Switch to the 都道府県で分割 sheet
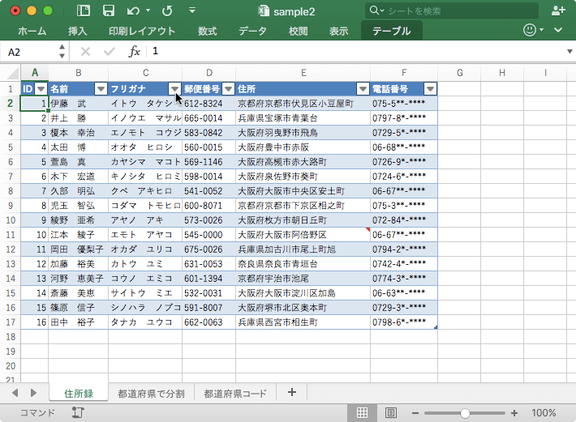 (151, 394)
